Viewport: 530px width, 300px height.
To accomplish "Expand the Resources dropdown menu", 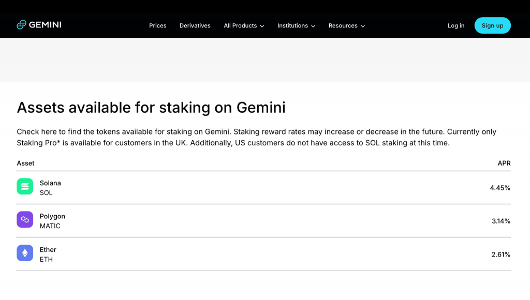I will coord(347,26).
